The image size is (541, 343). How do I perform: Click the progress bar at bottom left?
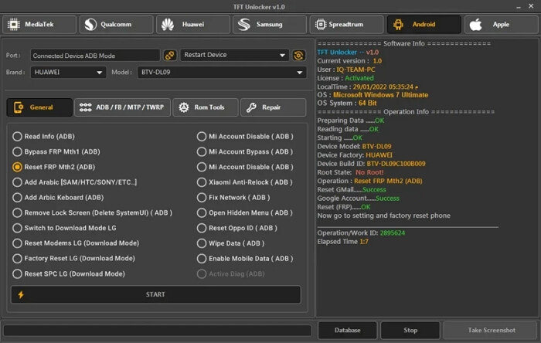(x=158, y=330)
